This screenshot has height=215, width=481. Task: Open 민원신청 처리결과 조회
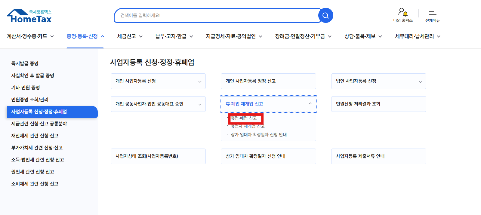click(x=379, y=104)
